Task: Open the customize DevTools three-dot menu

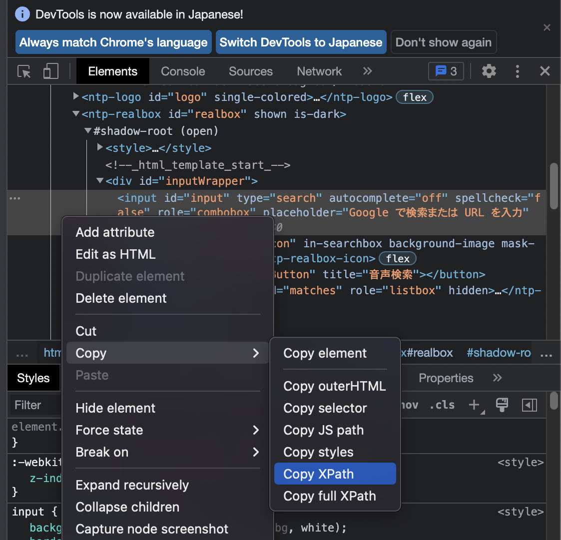Action: click(517, 71)
